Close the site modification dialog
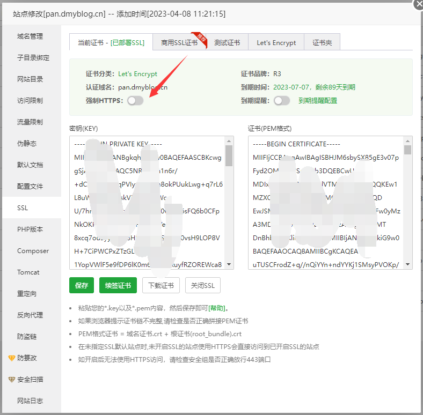 click(x=419, y=4)
